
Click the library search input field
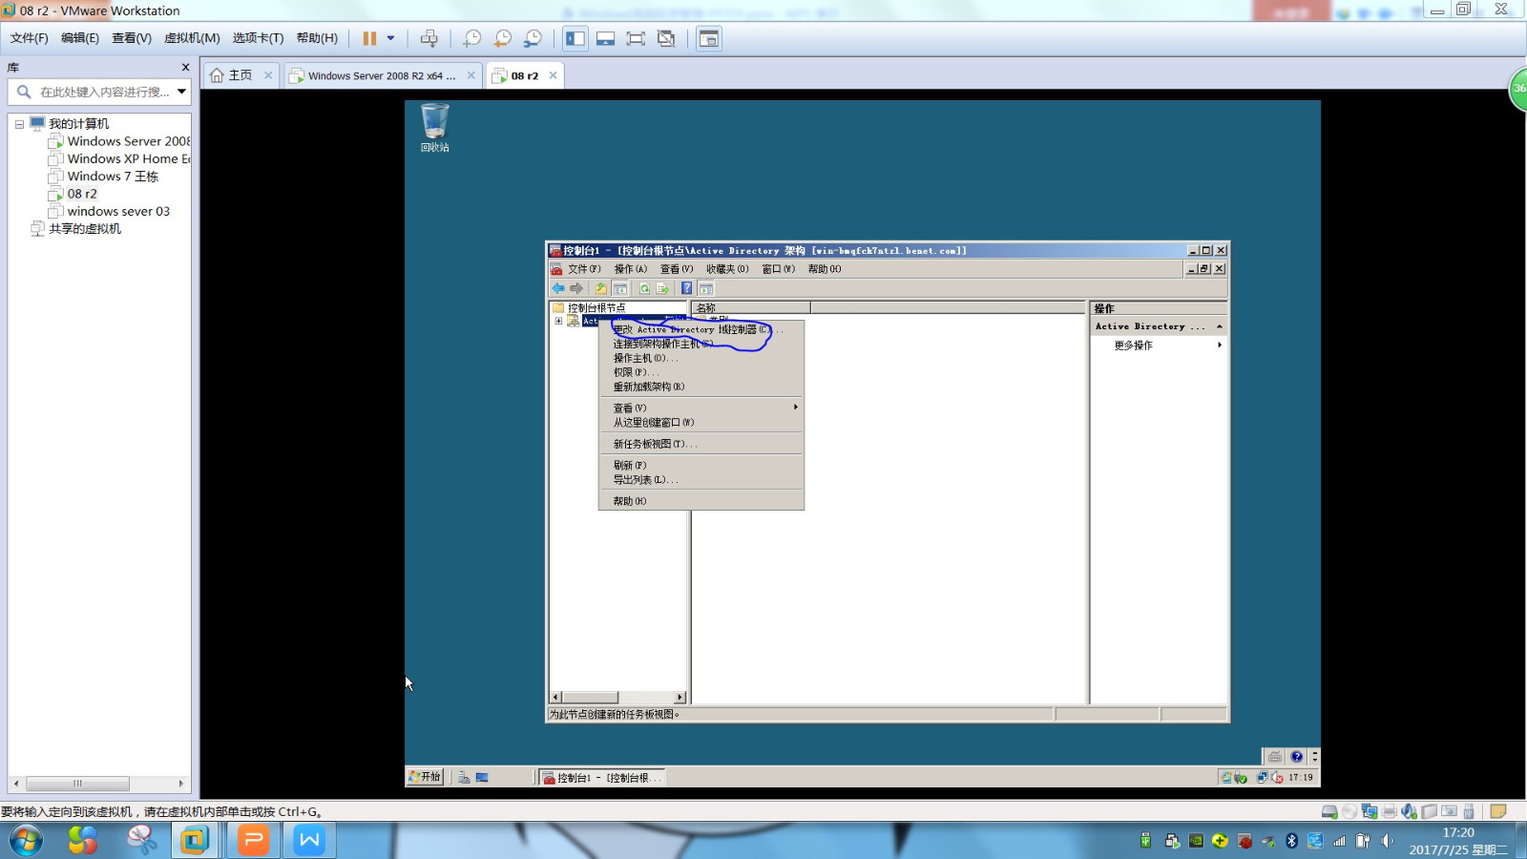pyautogui.click(x=103, y=92)
